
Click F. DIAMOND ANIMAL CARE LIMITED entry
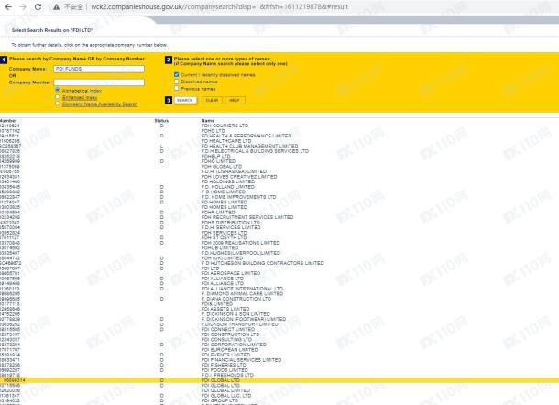tap(243, 294)
